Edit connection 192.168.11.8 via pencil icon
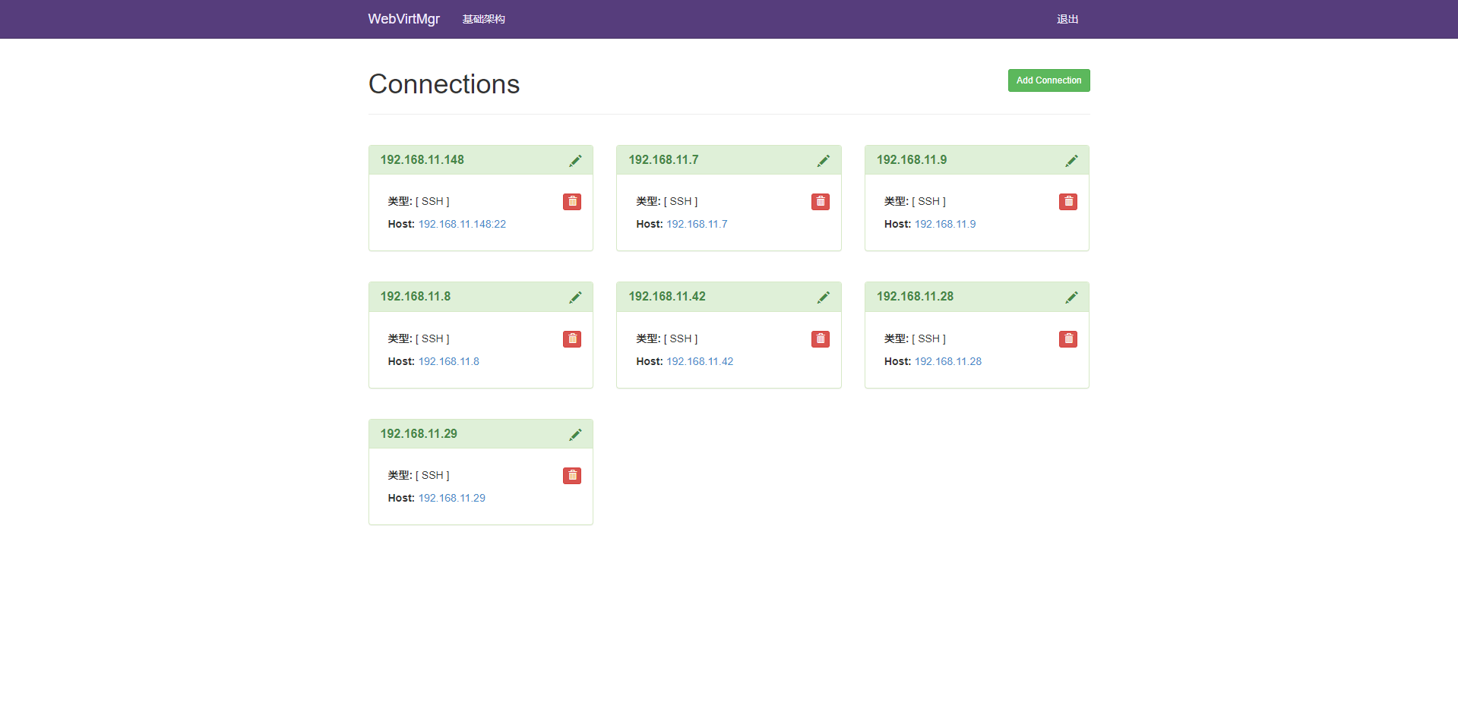The height and width of the screenshot is (705, 1458). point(575,297)
